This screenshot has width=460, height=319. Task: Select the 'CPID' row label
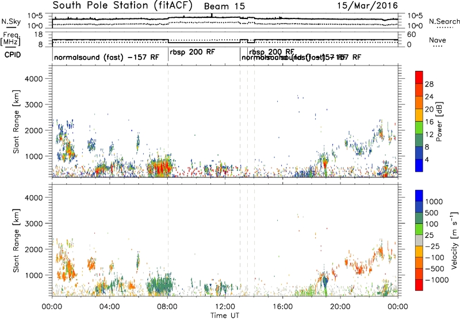(13, 55)
